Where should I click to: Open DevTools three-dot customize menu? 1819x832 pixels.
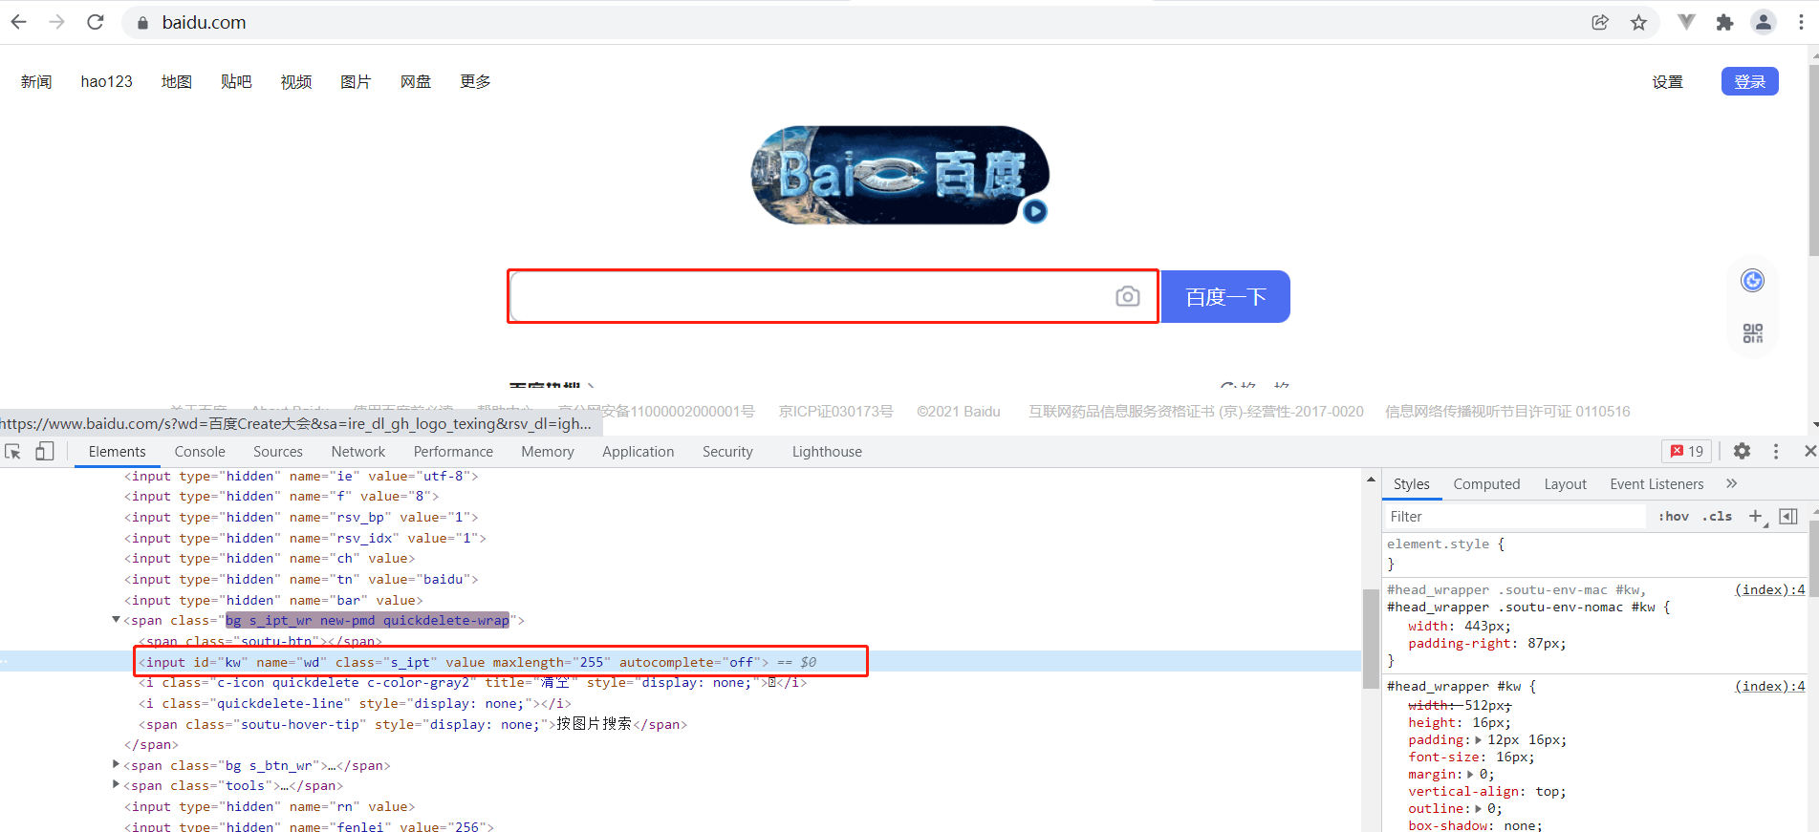click(x=1776, y=451)
